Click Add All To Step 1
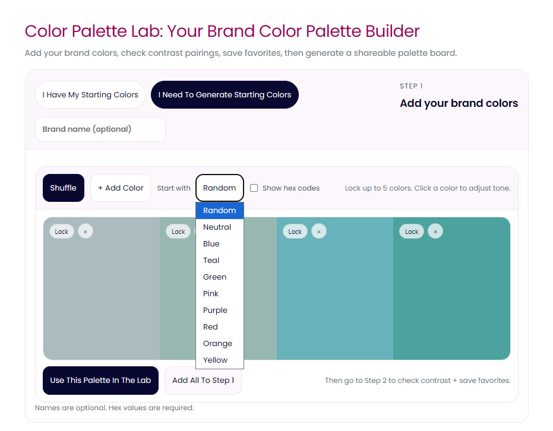 203,381
